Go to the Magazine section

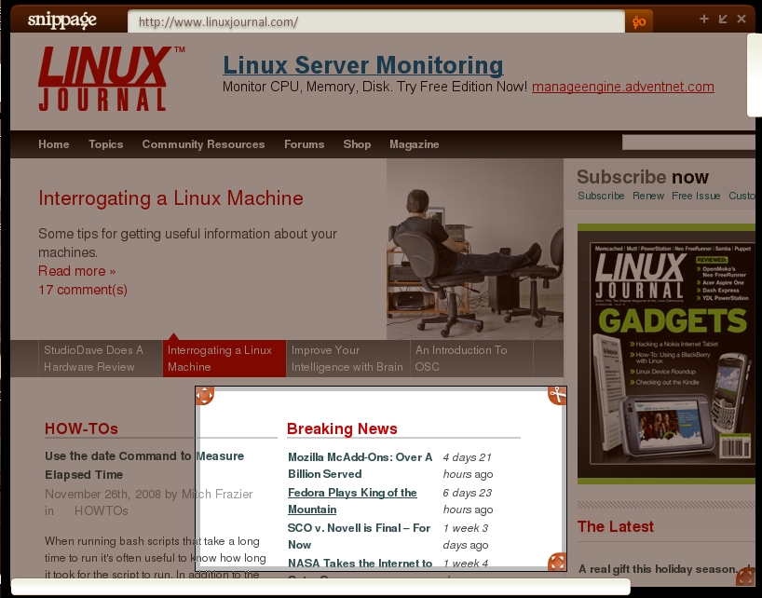point(414,144)
